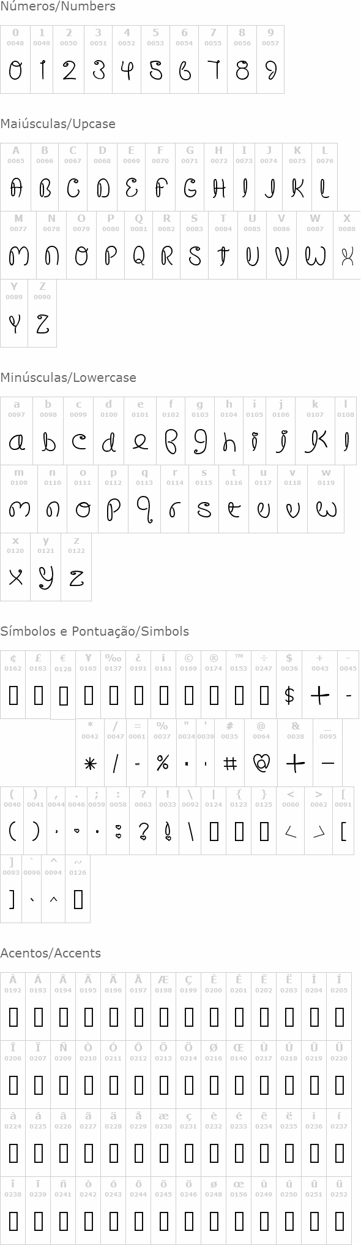Click the Acentos/Accents section heading
This screenshot has width=361, height=1245.
click(x=51, y=953)
